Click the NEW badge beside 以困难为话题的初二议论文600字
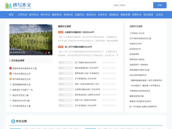This screenshot has width=172, height=129. click(x=60, y=32)
